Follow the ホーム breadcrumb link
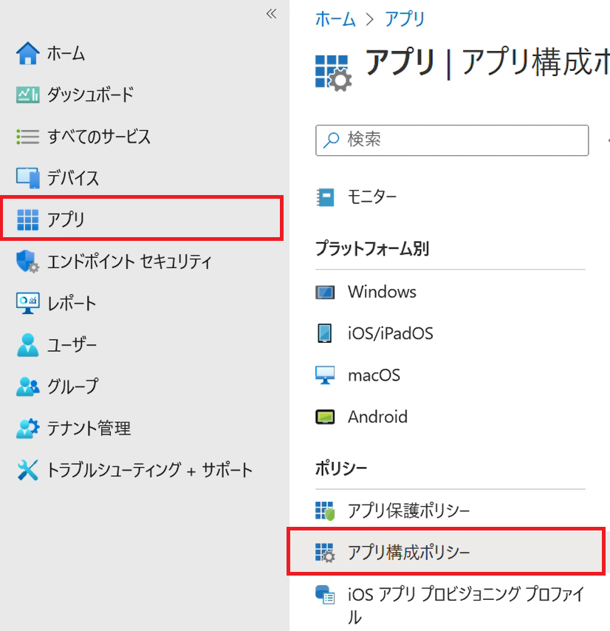Viewport: 610px width, 631px height. coord(335,19)
